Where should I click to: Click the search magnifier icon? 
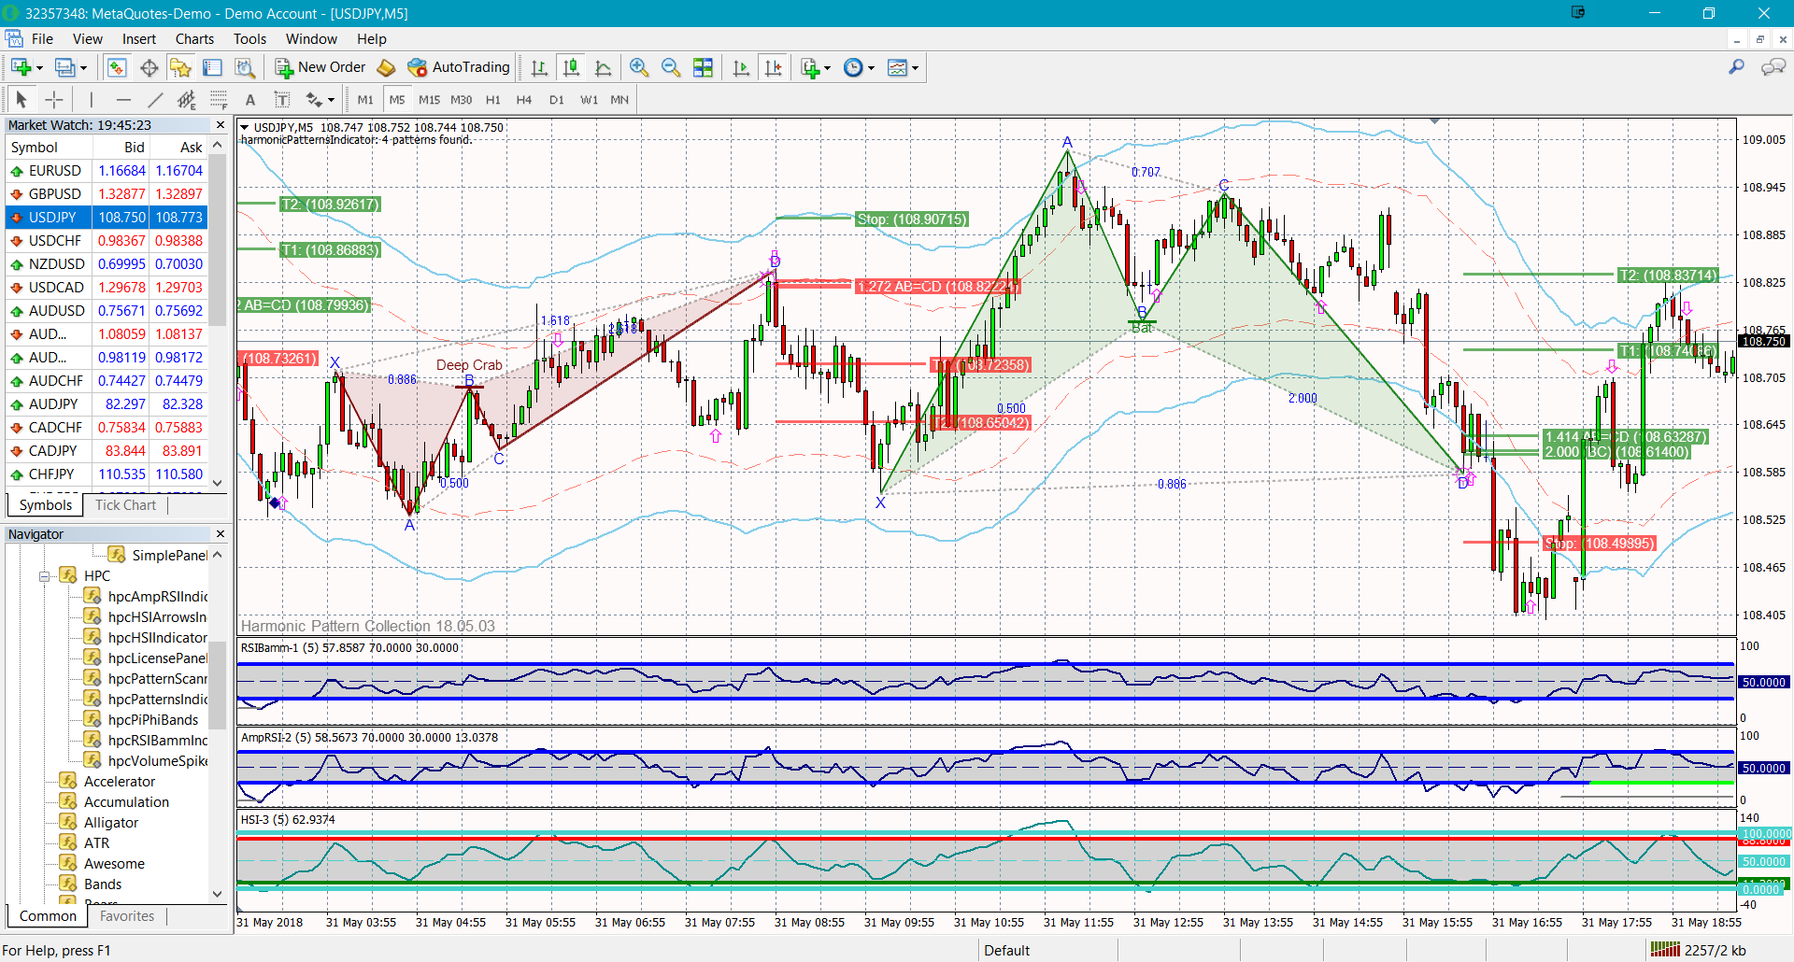click(x=1737, y=67)
